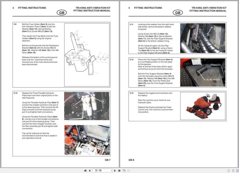Viewport: 239px width, 173px height.
Task: Click the green go-to-previous-view icon
Action: (x=124, y=171)
